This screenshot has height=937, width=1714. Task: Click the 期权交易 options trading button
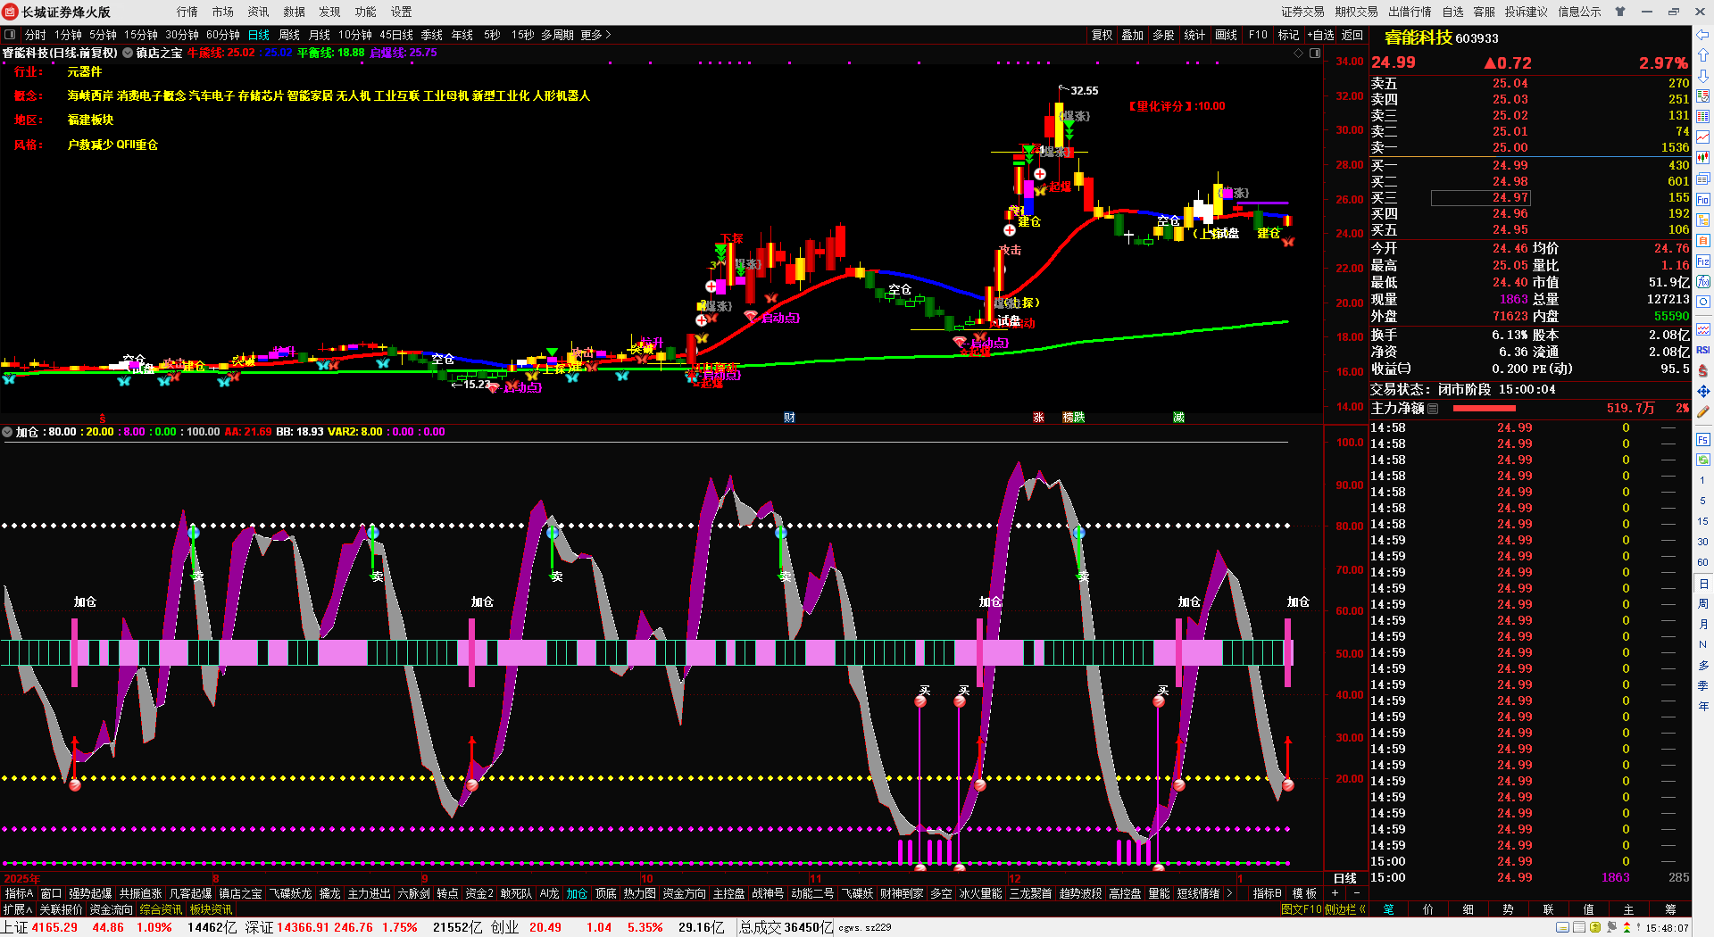pyautogui.click(x=1357, y=12)
